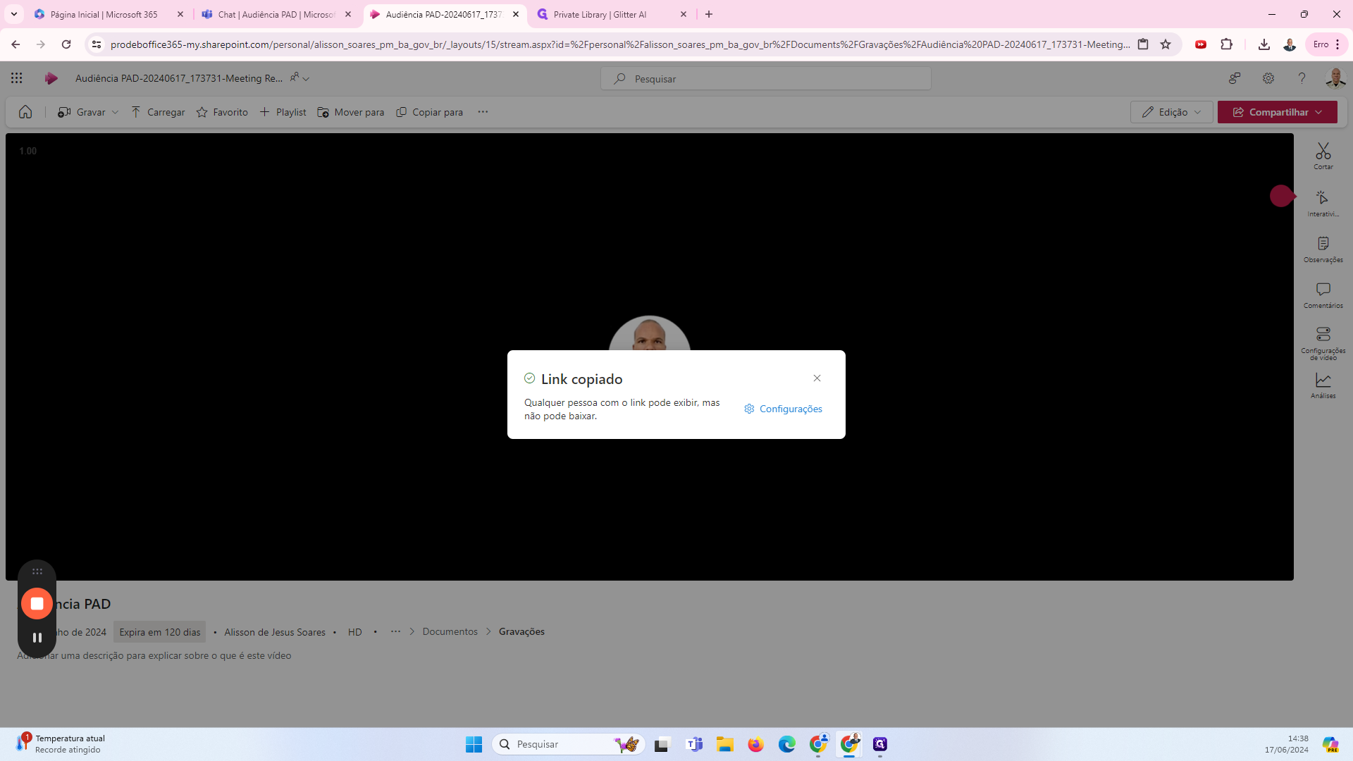This screenshot has height=761, width=1353.
Task: Click the Pesquisar search box in Stream
Action: tap(765, 78)
